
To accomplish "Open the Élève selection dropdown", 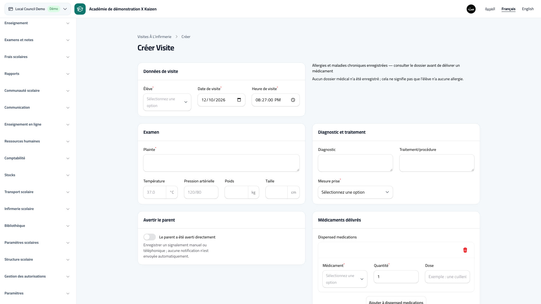I will [x=167, y=102].
